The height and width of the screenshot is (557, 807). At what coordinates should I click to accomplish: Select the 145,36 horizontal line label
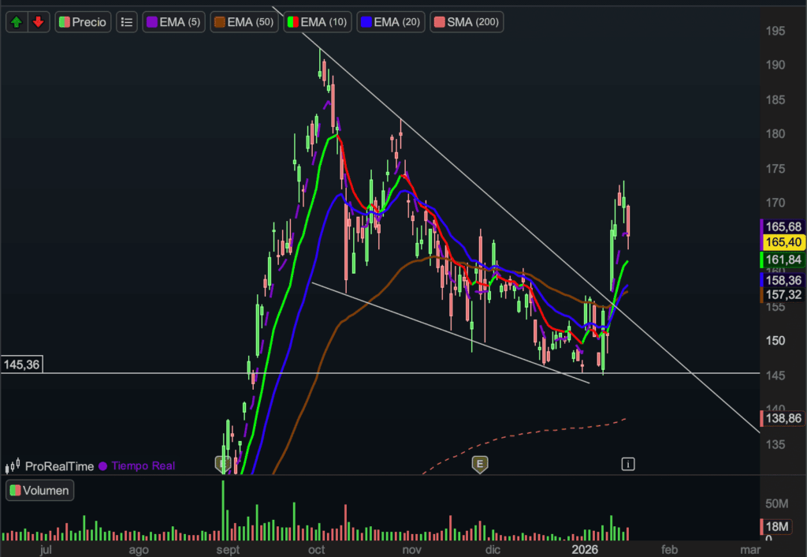[x=22, y=365]
